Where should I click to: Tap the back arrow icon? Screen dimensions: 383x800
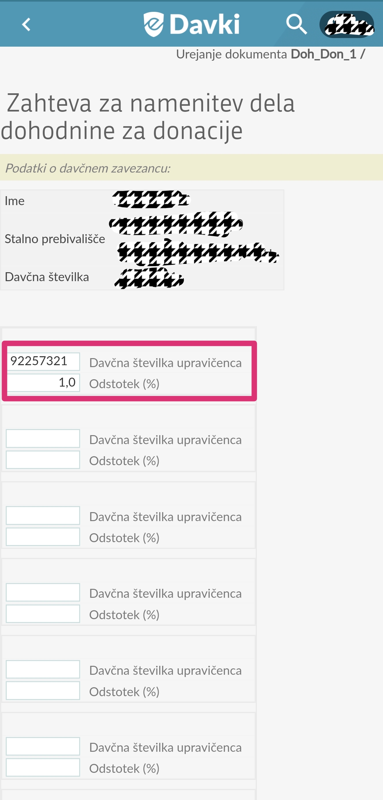pos(26,24)
